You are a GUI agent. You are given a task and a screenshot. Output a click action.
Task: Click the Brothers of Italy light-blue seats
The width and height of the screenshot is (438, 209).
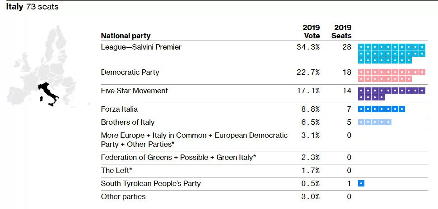[375, 122]
